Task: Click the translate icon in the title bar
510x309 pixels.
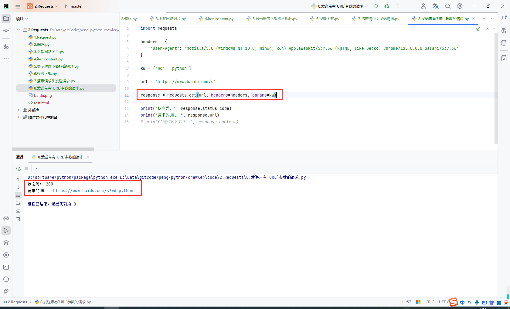Action: [x=436, y=6]
